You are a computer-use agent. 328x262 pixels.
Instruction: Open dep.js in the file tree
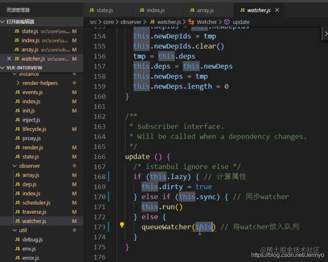(x=42, y=184)
